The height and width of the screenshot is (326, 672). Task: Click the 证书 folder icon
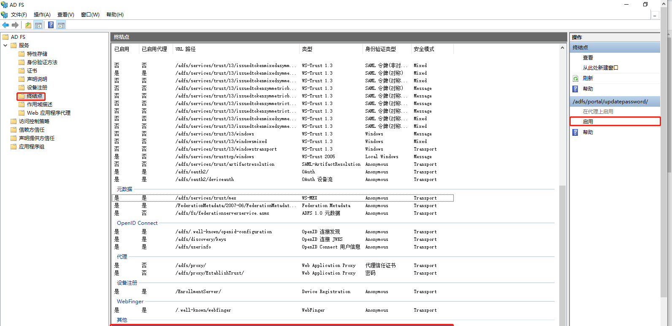22,71
